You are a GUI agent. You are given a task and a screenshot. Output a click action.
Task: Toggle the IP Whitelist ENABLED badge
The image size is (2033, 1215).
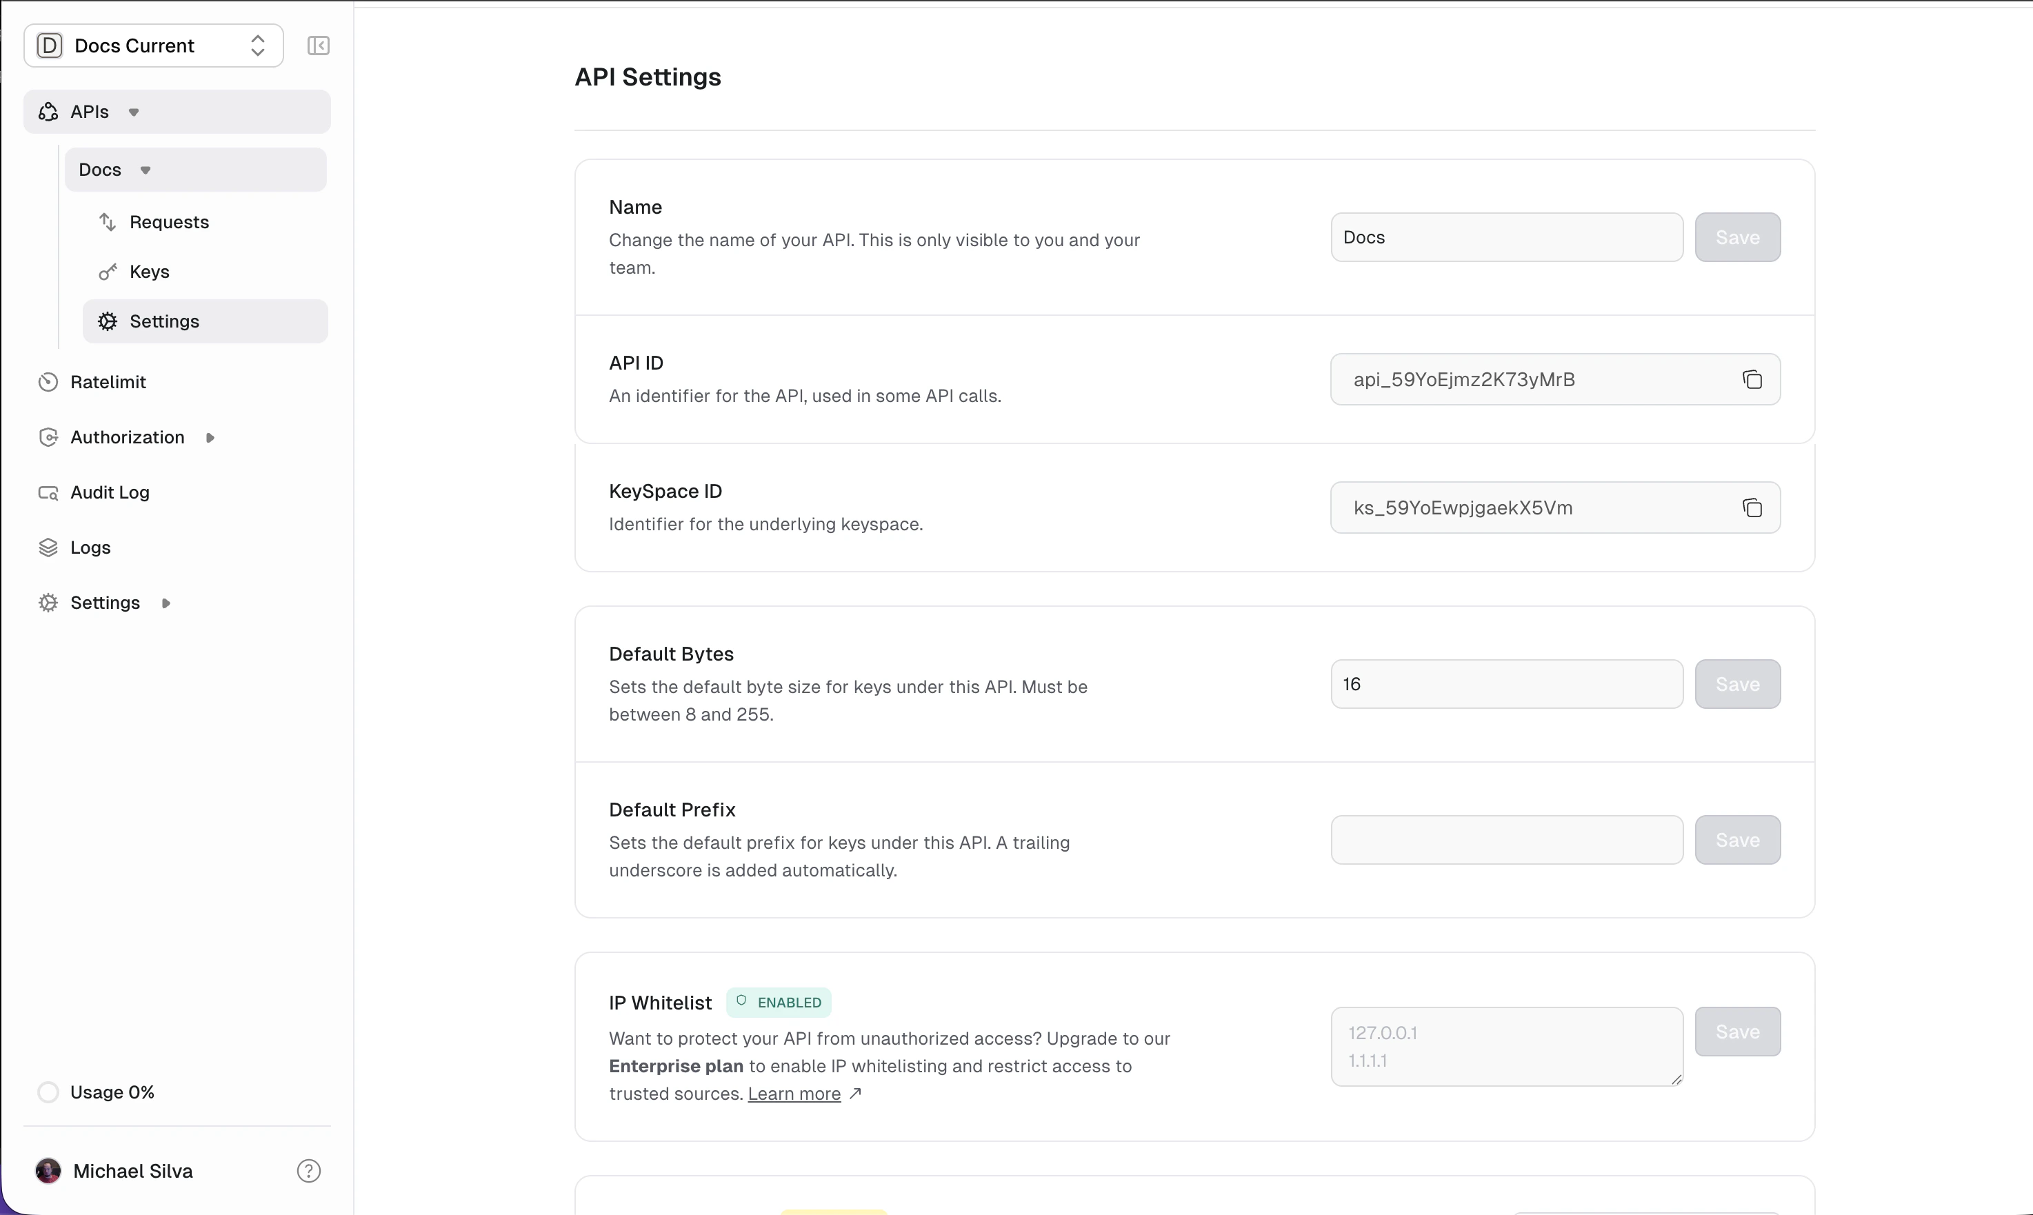[x=778, y=1002]
